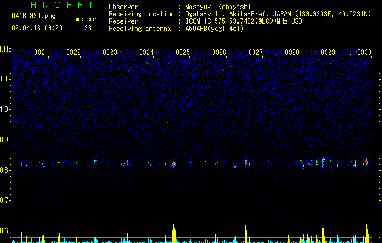This screenshot has height=243, width=382.
Task: Click time marker 0921
Action: pos(41,52)
